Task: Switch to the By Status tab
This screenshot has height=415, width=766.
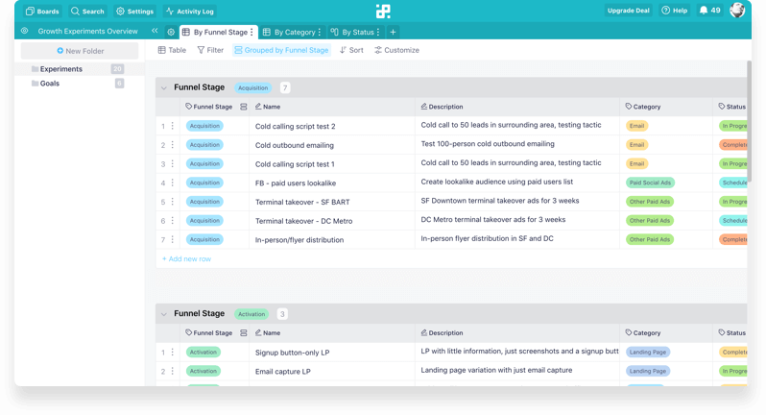Action: click(355, 32)
